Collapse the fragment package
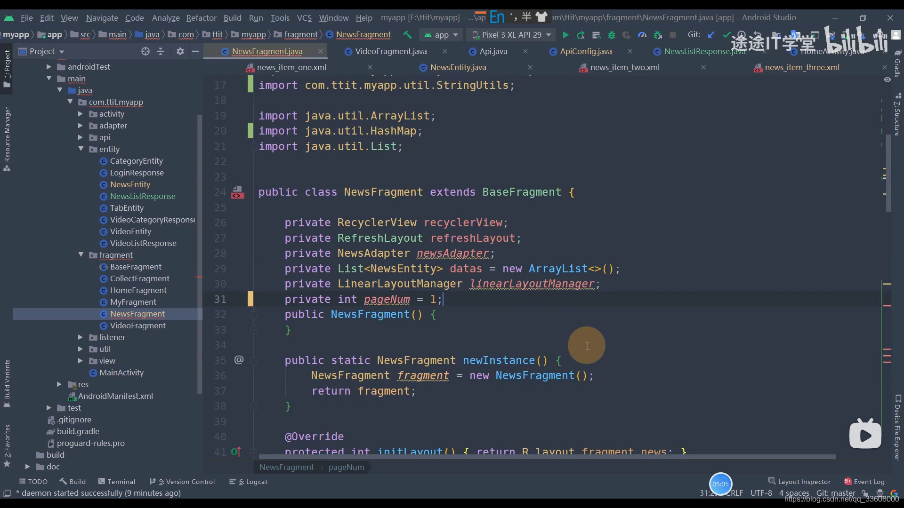This screenshot has width=904, height=508. point(81,255)
